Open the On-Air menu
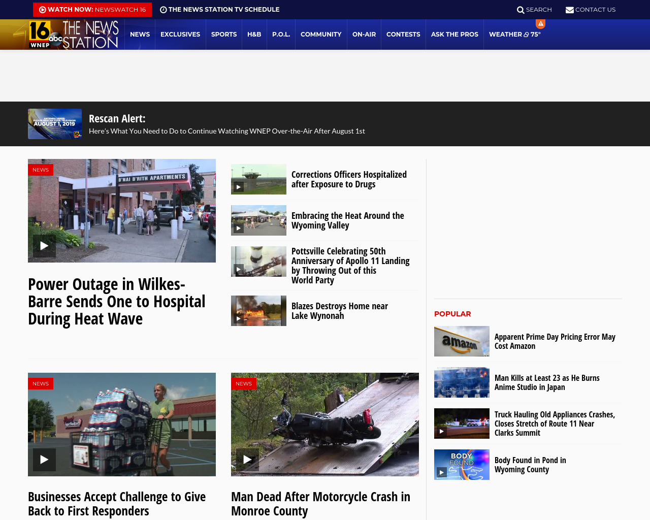 364,35
